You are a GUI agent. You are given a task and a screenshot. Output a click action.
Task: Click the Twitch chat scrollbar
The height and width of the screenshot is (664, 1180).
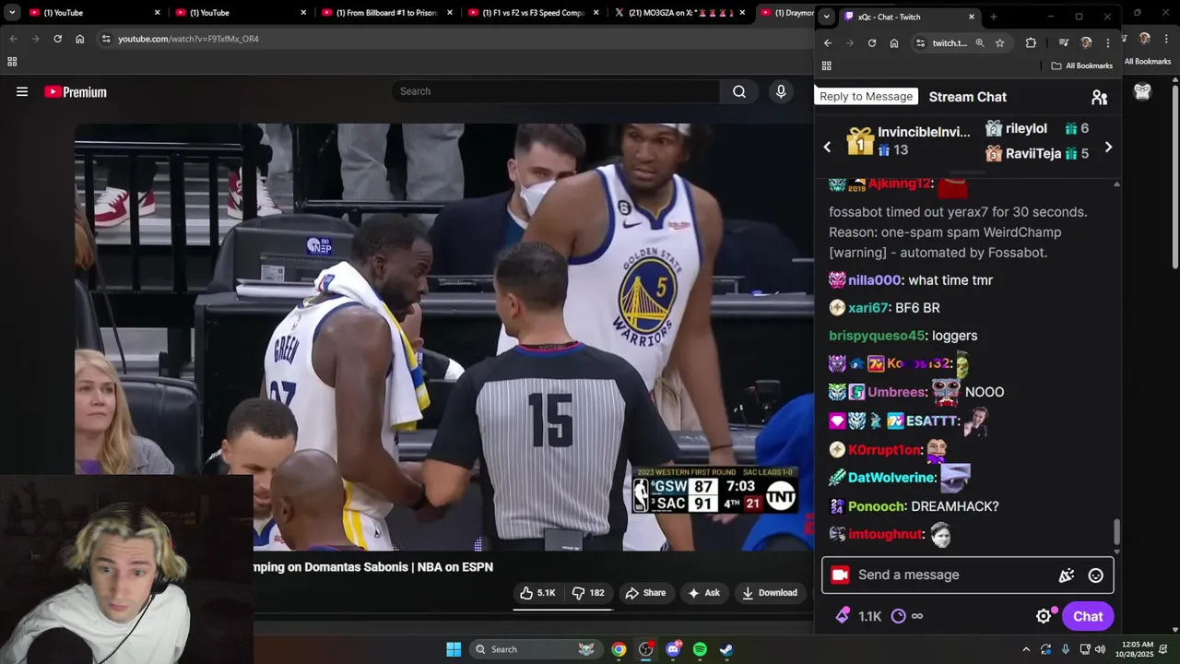coord(1117,532)
